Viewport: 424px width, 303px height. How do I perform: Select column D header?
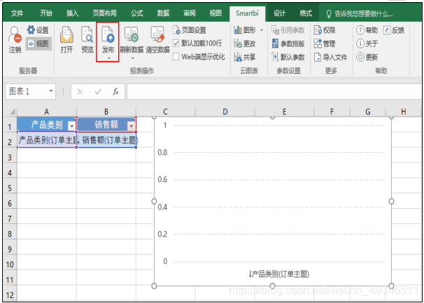pos(225,112)
